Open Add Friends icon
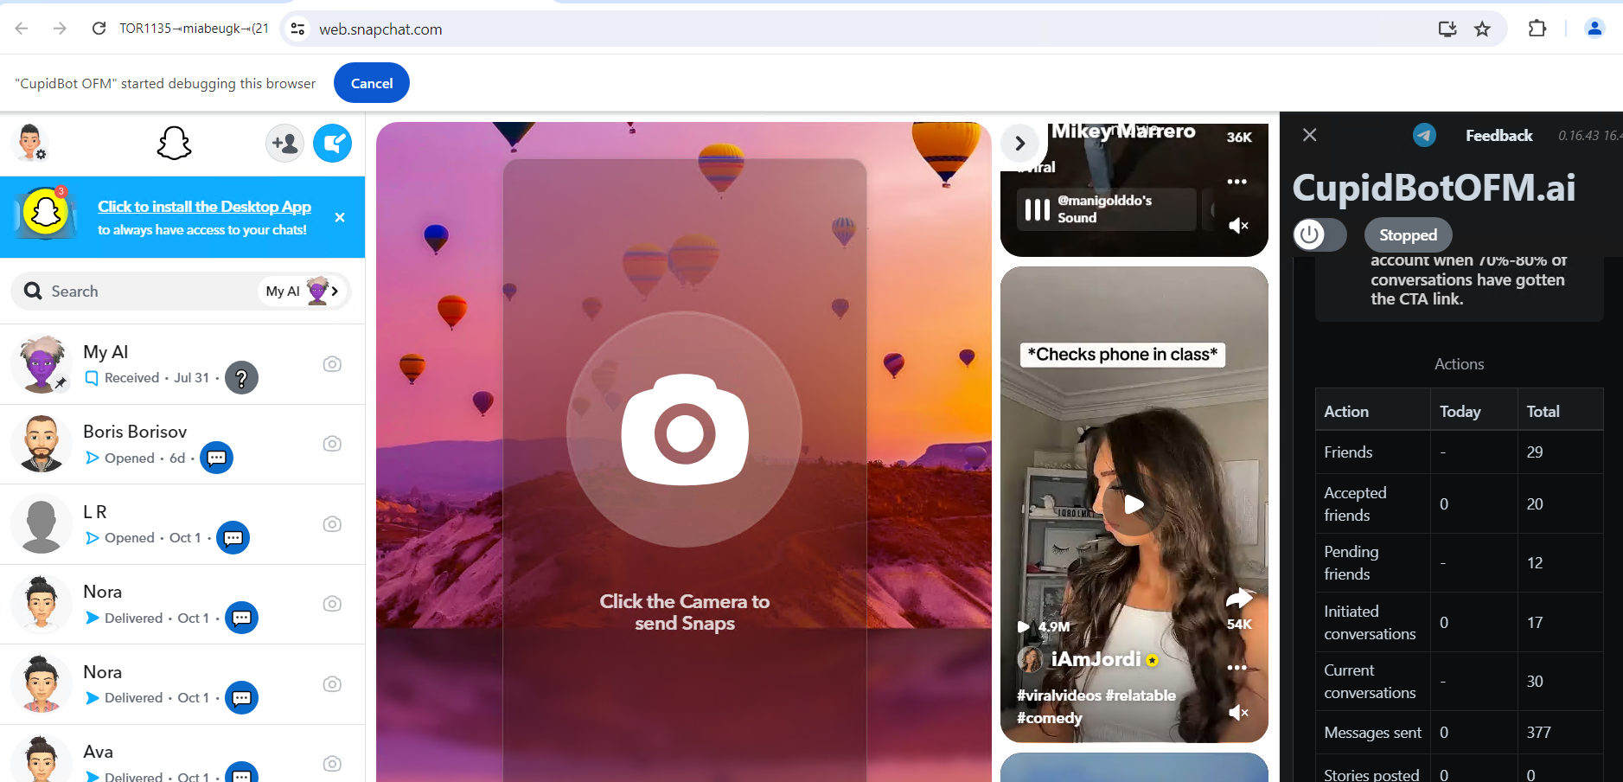Viewport: 1623px width, 782px height. tap(284, 143)
